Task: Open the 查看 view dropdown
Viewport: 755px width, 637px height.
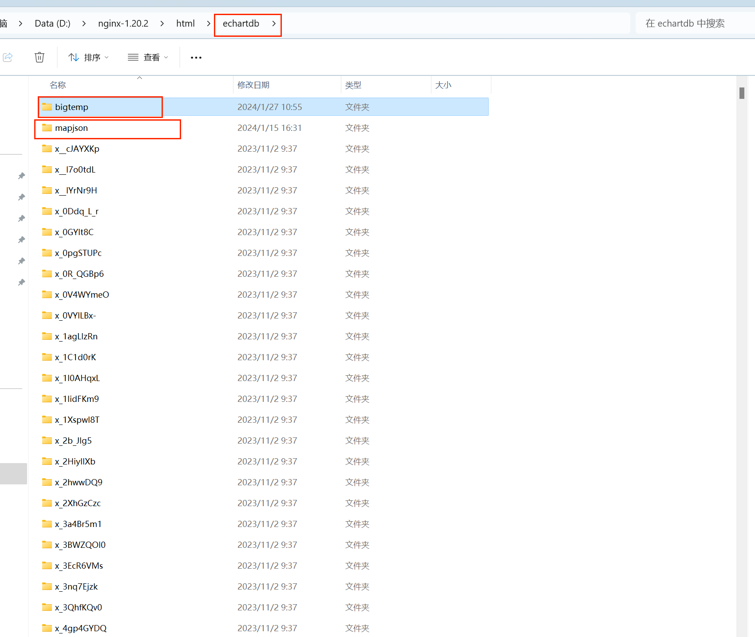Action: [148, 57]
